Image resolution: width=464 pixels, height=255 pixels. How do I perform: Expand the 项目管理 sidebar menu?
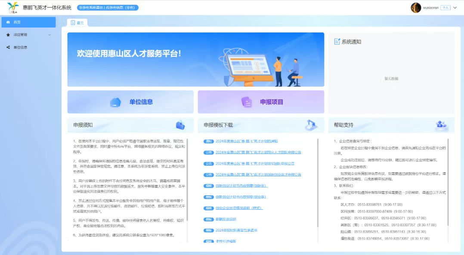[x=28, y=35]
